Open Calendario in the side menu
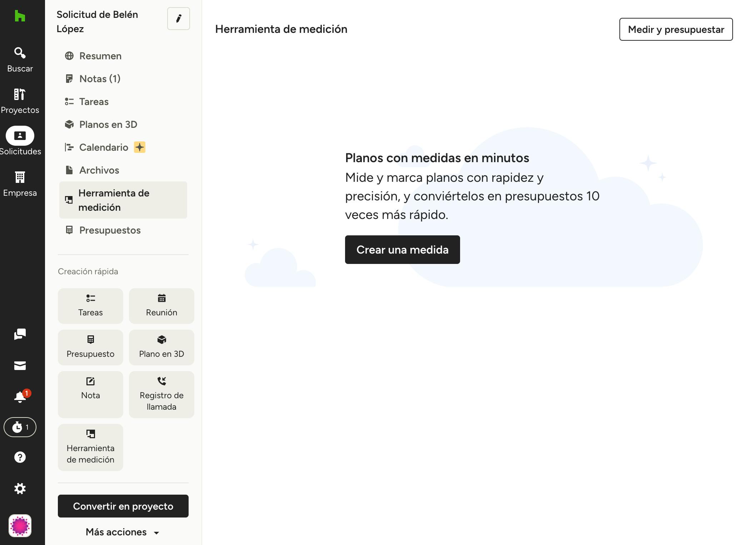 point(103,147)
